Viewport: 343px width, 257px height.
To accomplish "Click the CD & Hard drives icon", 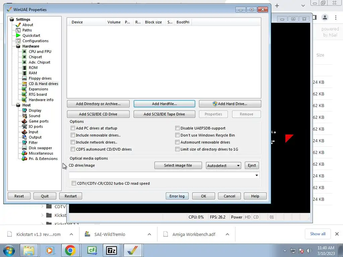I will 24,84.
